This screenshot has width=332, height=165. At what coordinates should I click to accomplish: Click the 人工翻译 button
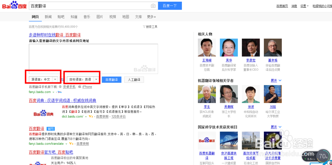[134, 80]
